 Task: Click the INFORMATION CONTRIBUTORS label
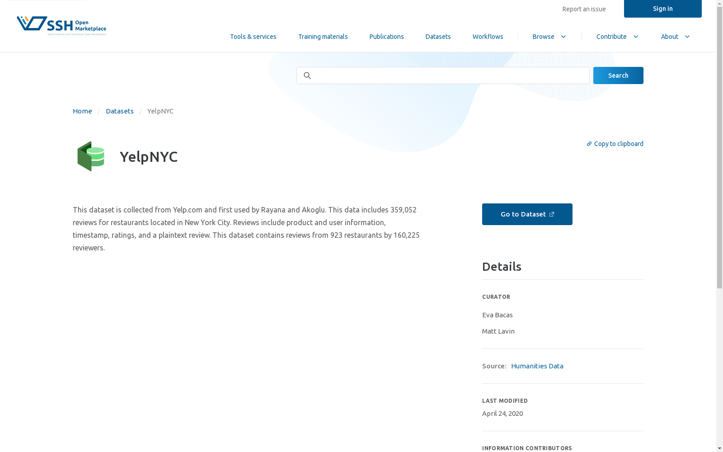527,448
